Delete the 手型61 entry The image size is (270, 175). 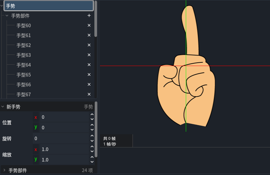[89, 35]
